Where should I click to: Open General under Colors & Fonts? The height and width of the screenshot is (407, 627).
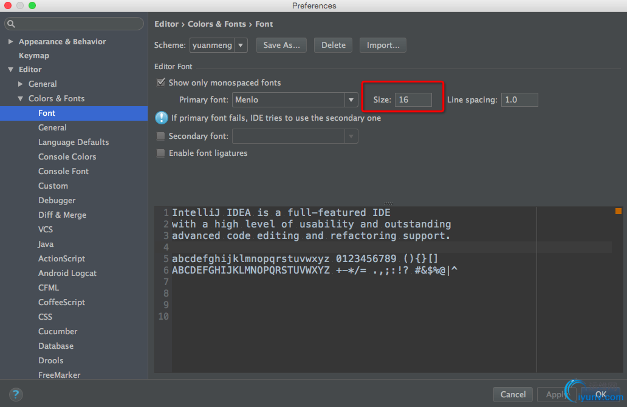click(x=52, y=128)
